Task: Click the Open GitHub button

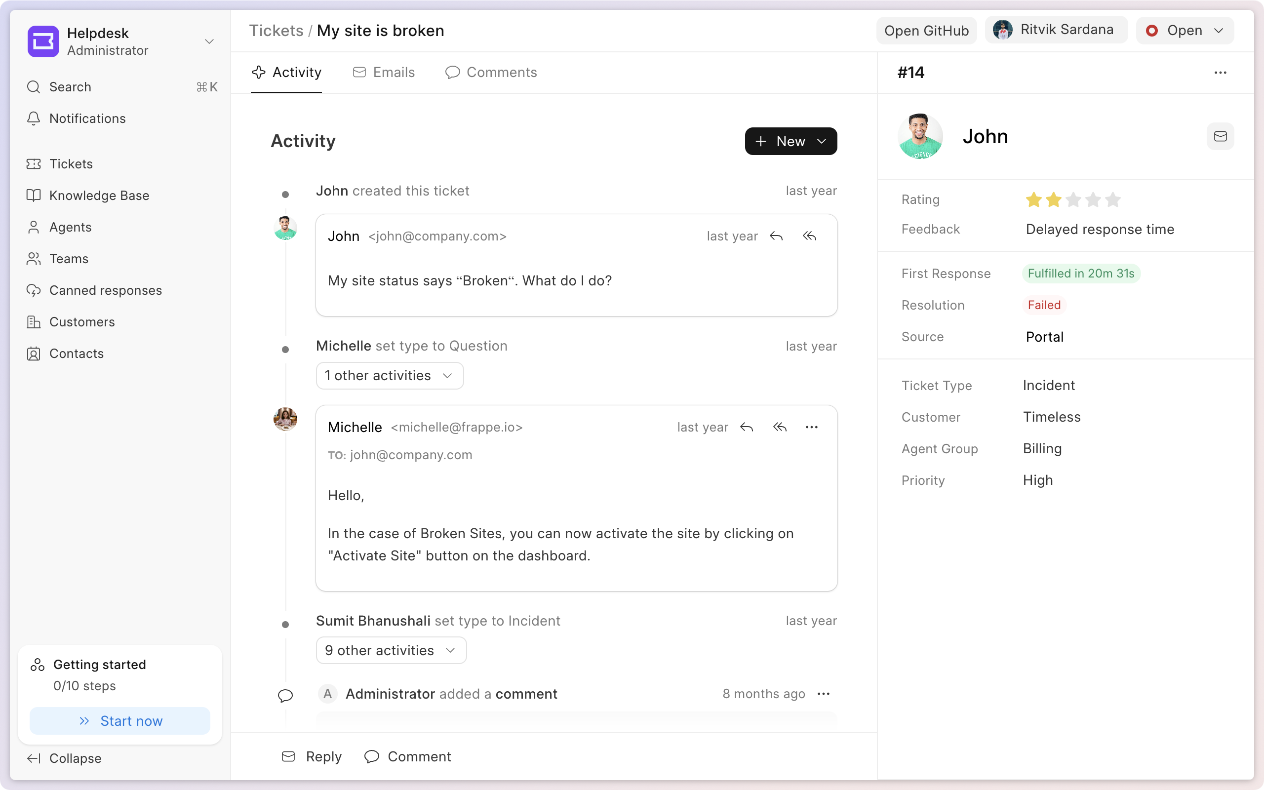Action: pos(926,30)
